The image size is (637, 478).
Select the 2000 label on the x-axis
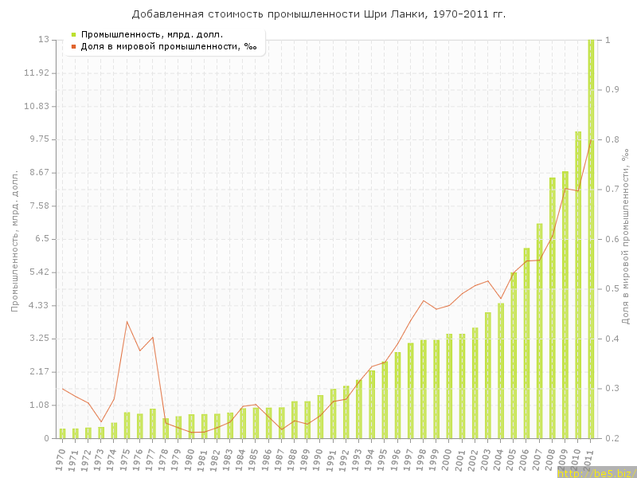447,459
